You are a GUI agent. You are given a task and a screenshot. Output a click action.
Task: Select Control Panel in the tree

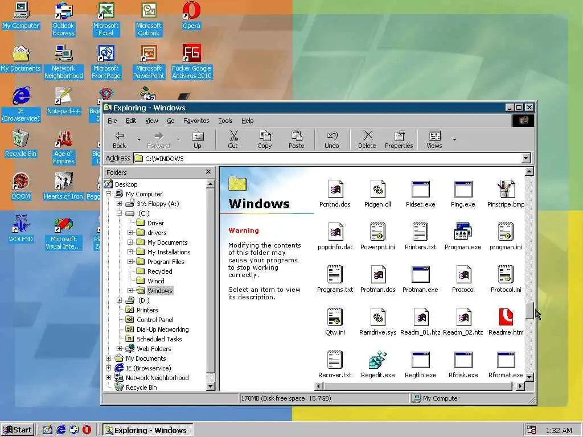point(155,320)
